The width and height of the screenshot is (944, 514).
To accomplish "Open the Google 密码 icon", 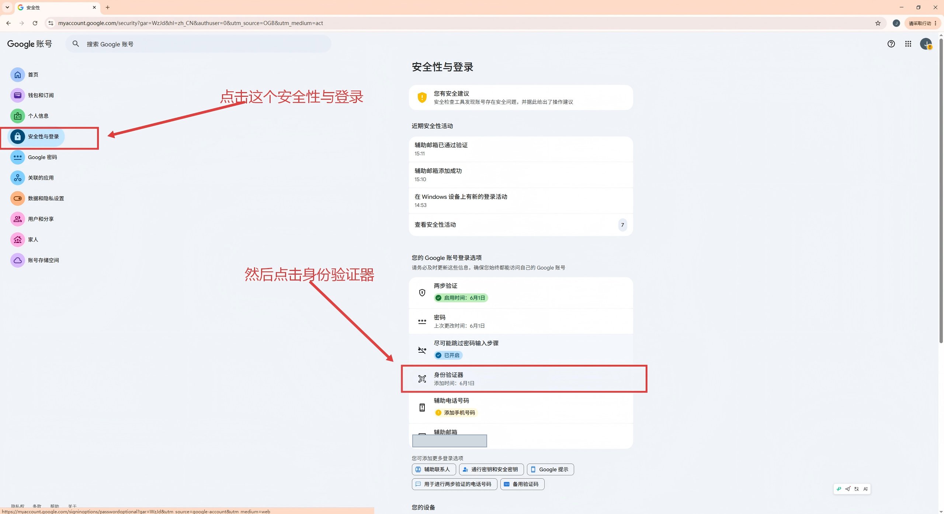I will 17,157.
